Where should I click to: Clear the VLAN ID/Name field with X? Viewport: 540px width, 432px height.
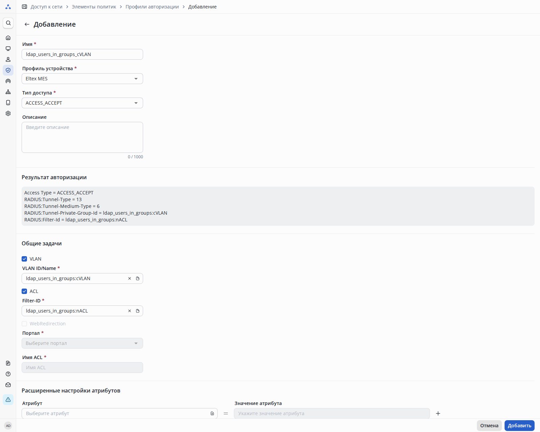[x=130, y=278]
